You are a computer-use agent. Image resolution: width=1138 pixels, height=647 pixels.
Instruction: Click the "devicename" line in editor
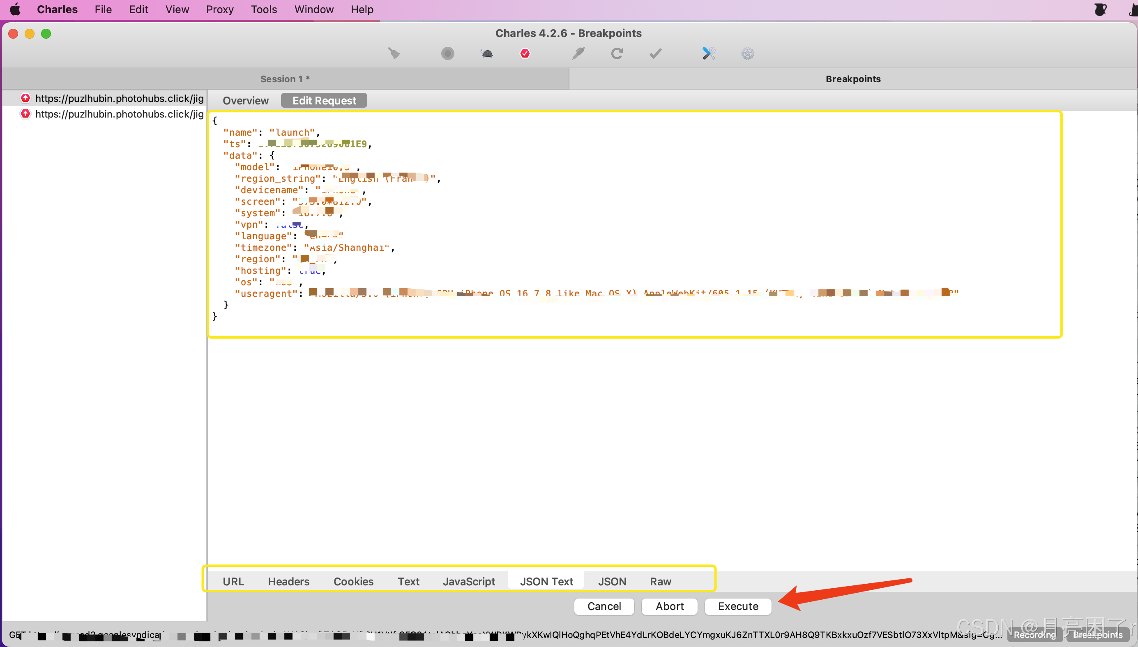point(300,190)
